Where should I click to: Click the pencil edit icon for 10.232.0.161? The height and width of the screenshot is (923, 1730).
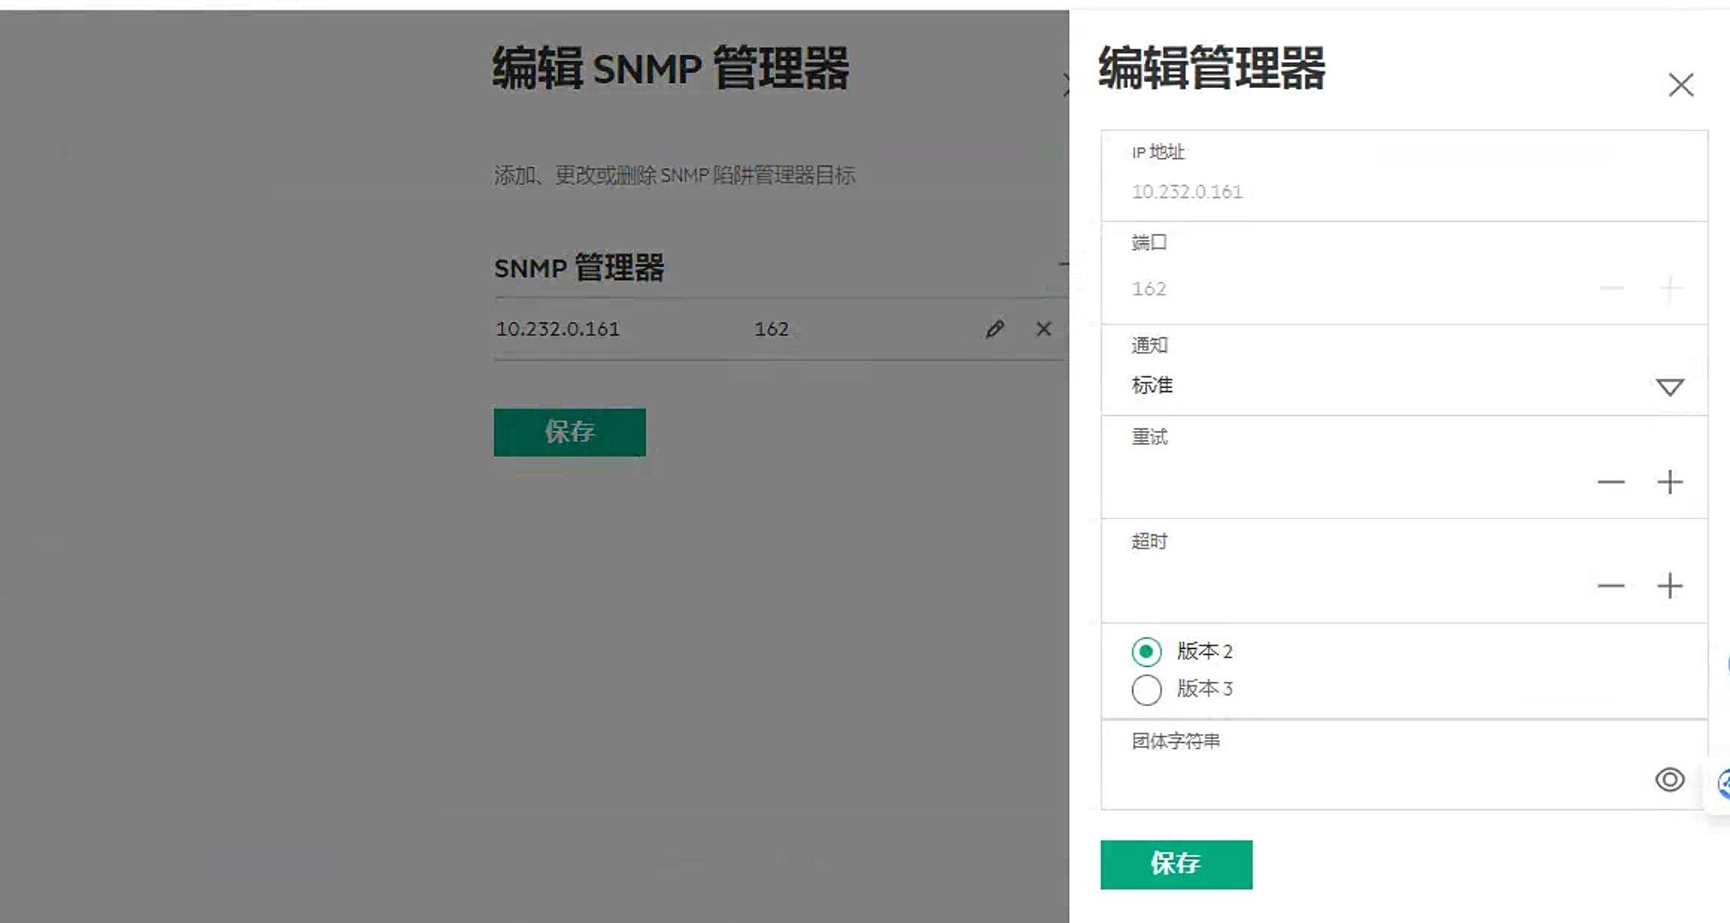coord(994,330)
